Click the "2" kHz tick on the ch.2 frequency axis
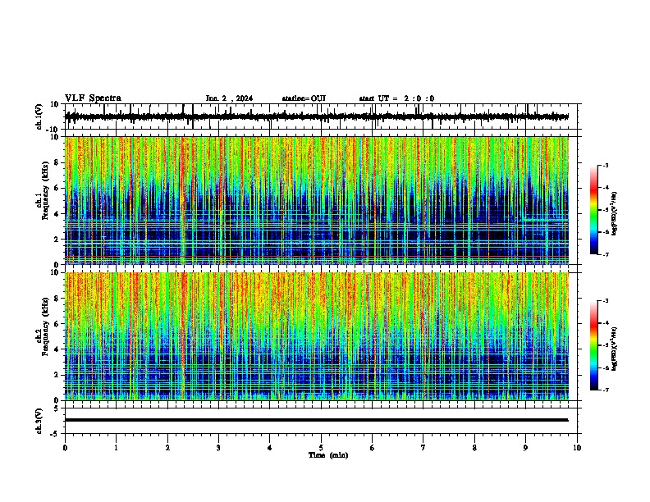 point(57,375)
